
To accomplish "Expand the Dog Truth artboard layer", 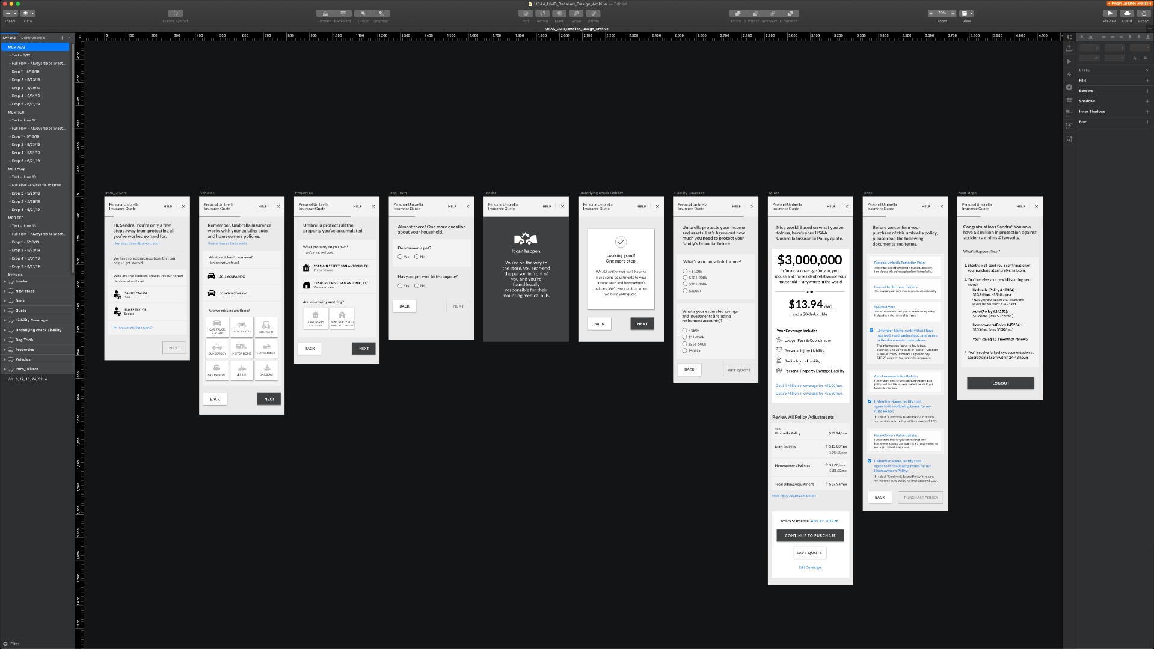I will (x=5, y=340).
